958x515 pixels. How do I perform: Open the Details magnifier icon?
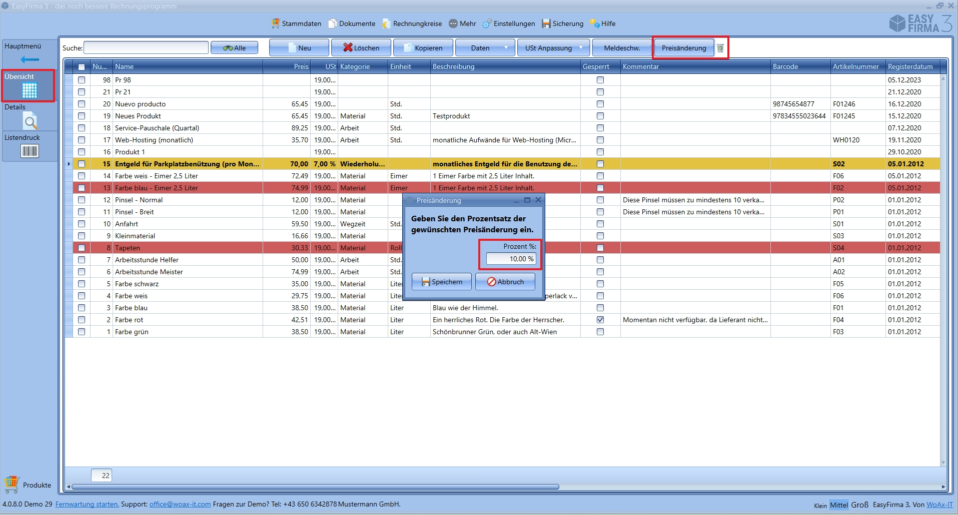30,121
